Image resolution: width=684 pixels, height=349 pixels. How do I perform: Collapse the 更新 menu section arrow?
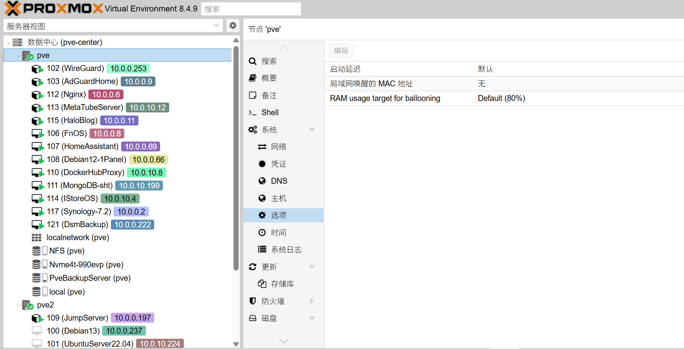point(312,267)
